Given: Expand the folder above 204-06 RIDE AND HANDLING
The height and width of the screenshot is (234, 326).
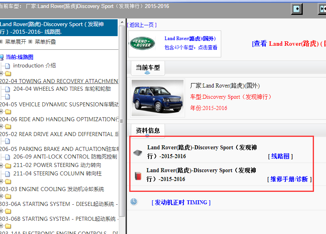Looking at the screenshot, I should [x=1, y=112].
